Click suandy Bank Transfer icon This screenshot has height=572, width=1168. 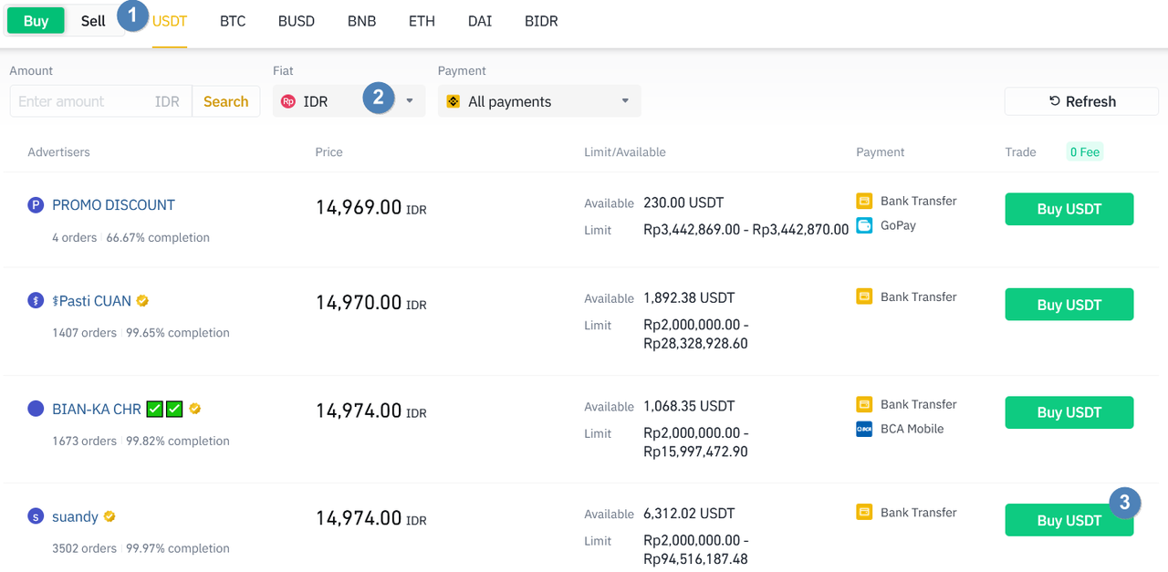pyautogui.click(x=864, y=513)
